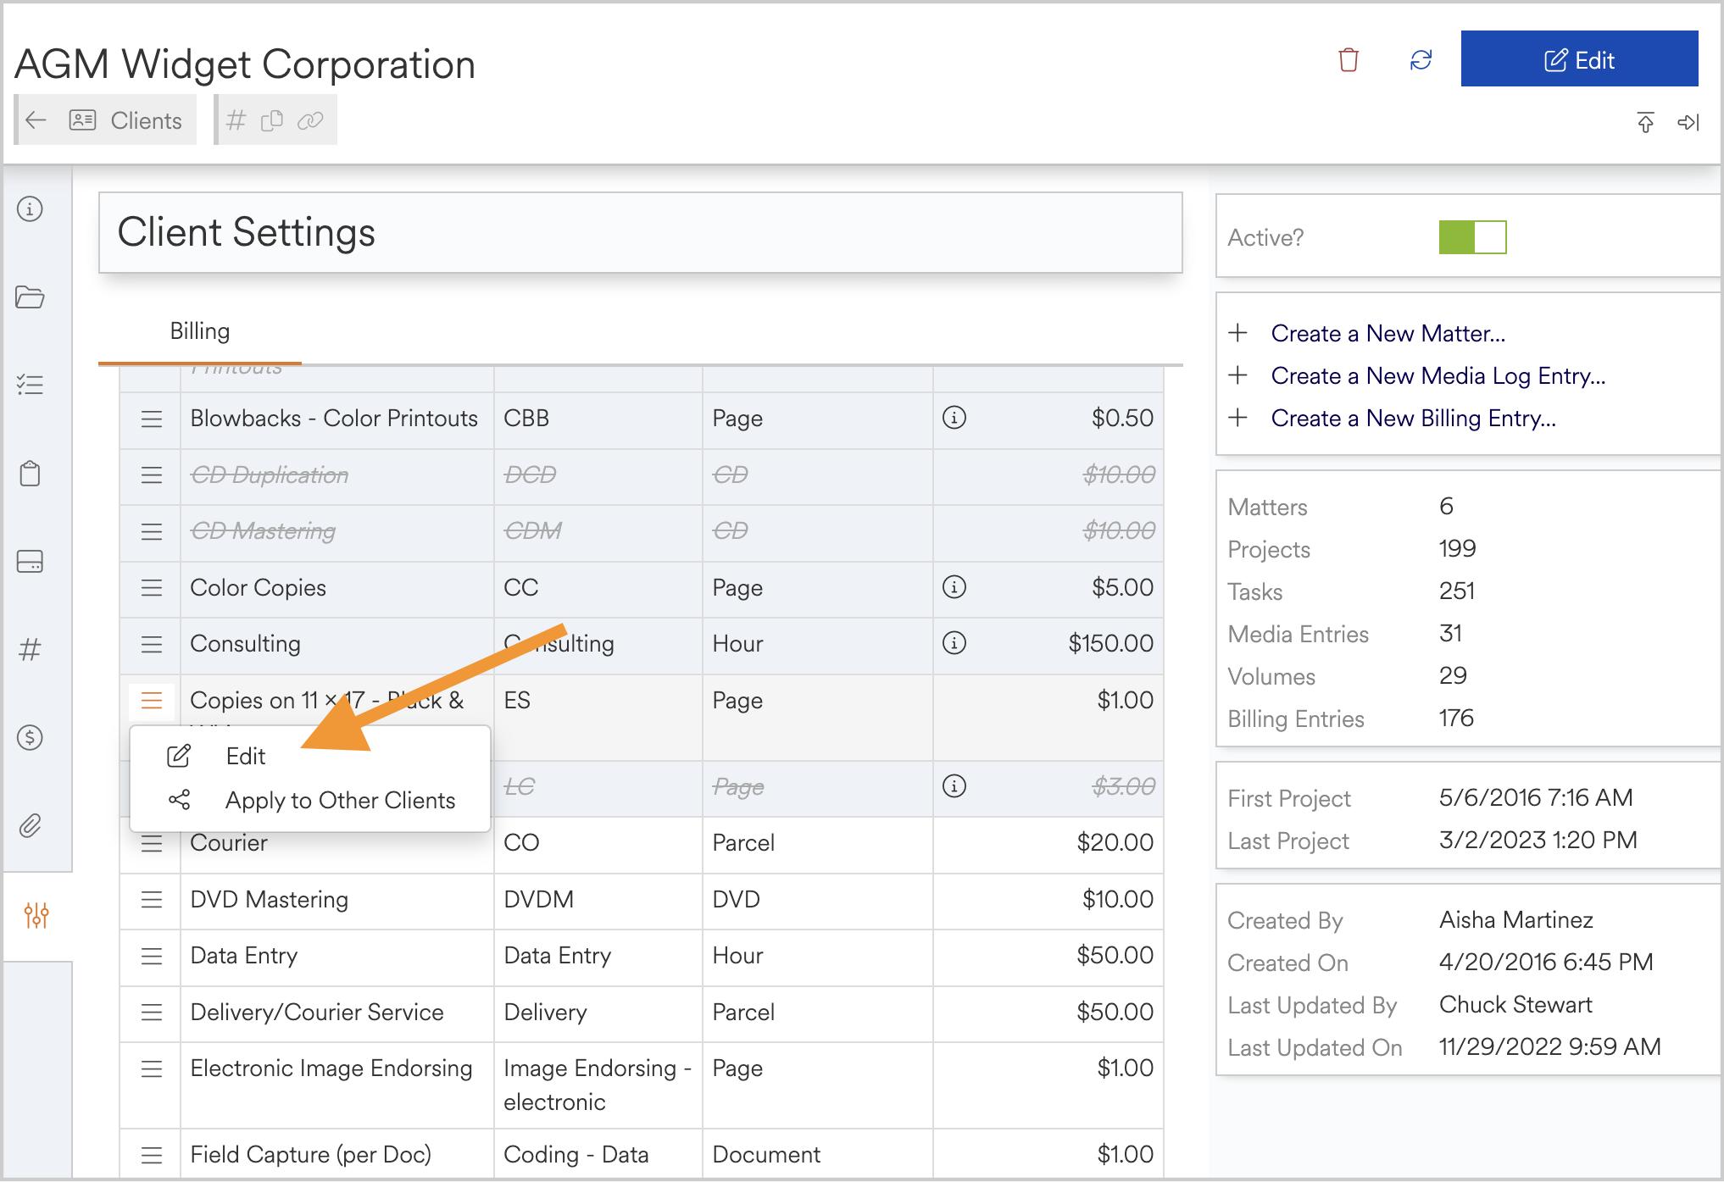Click the Courier row name
Screen dimensions: 1724x1182
[229, 843]
